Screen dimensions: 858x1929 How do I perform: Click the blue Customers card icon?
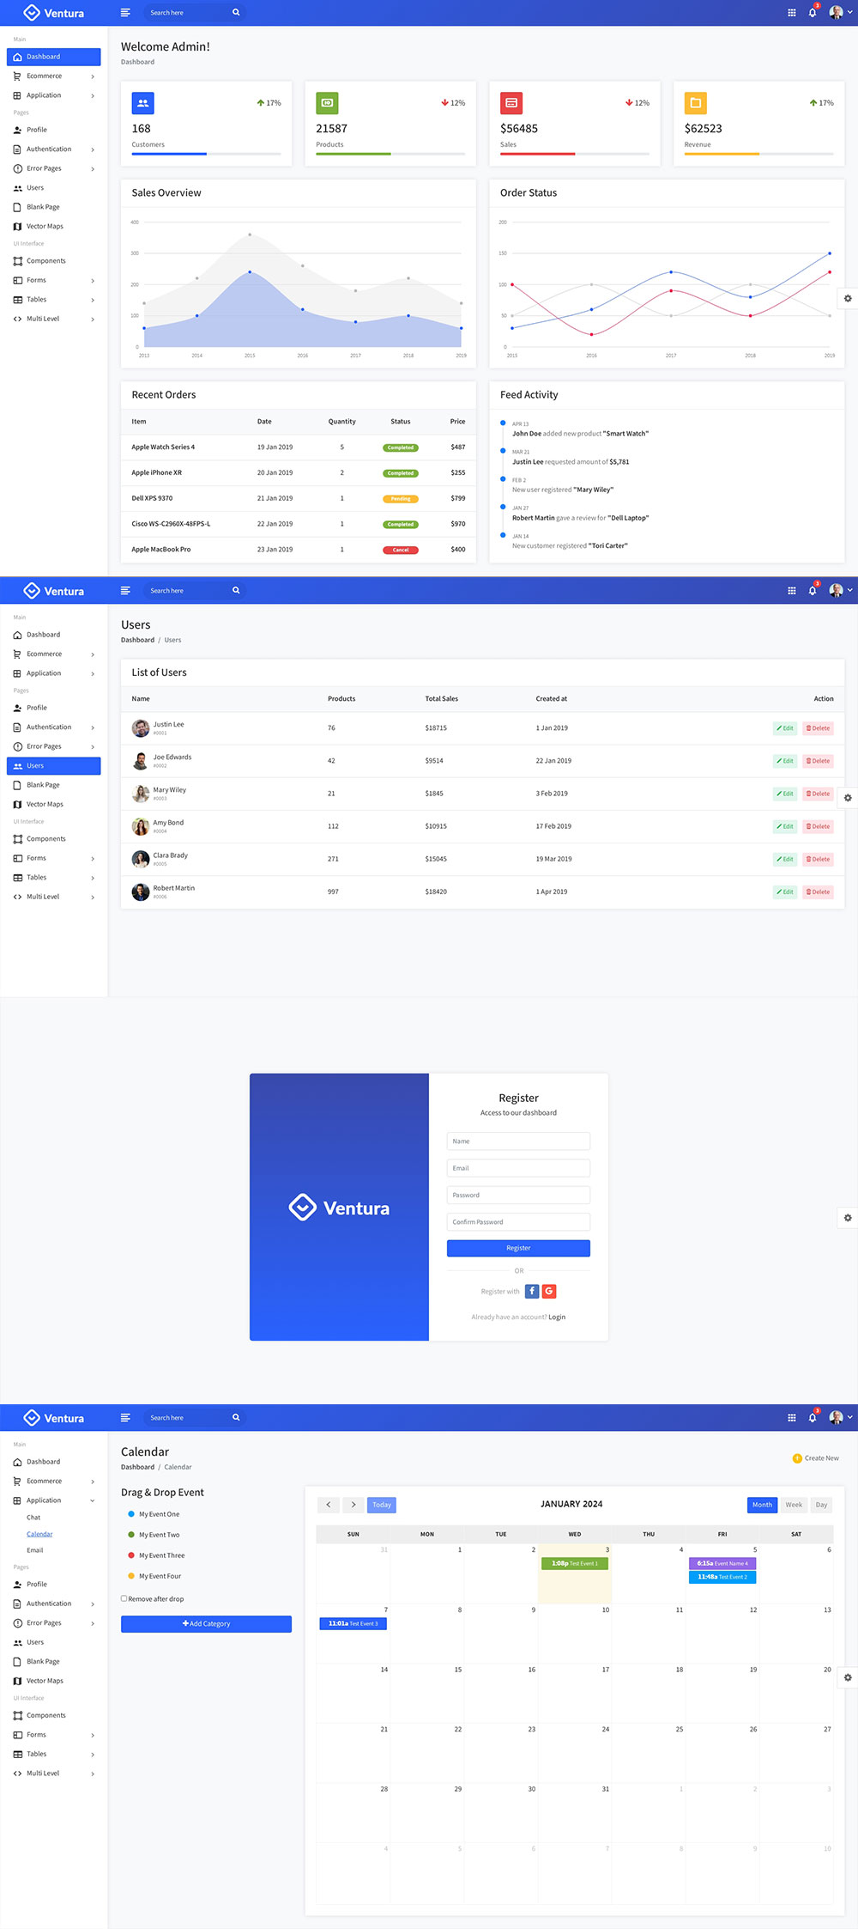coord(142,103)
